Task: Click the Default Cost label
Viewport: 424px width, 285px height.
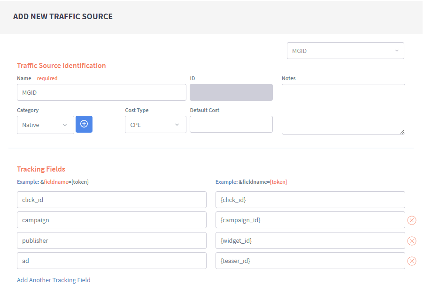Action: tap(205, 110)
